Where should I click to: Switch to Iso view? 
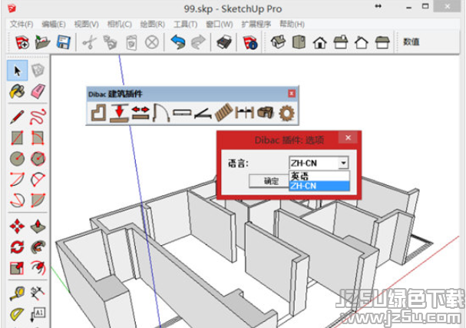pos(278,42)
